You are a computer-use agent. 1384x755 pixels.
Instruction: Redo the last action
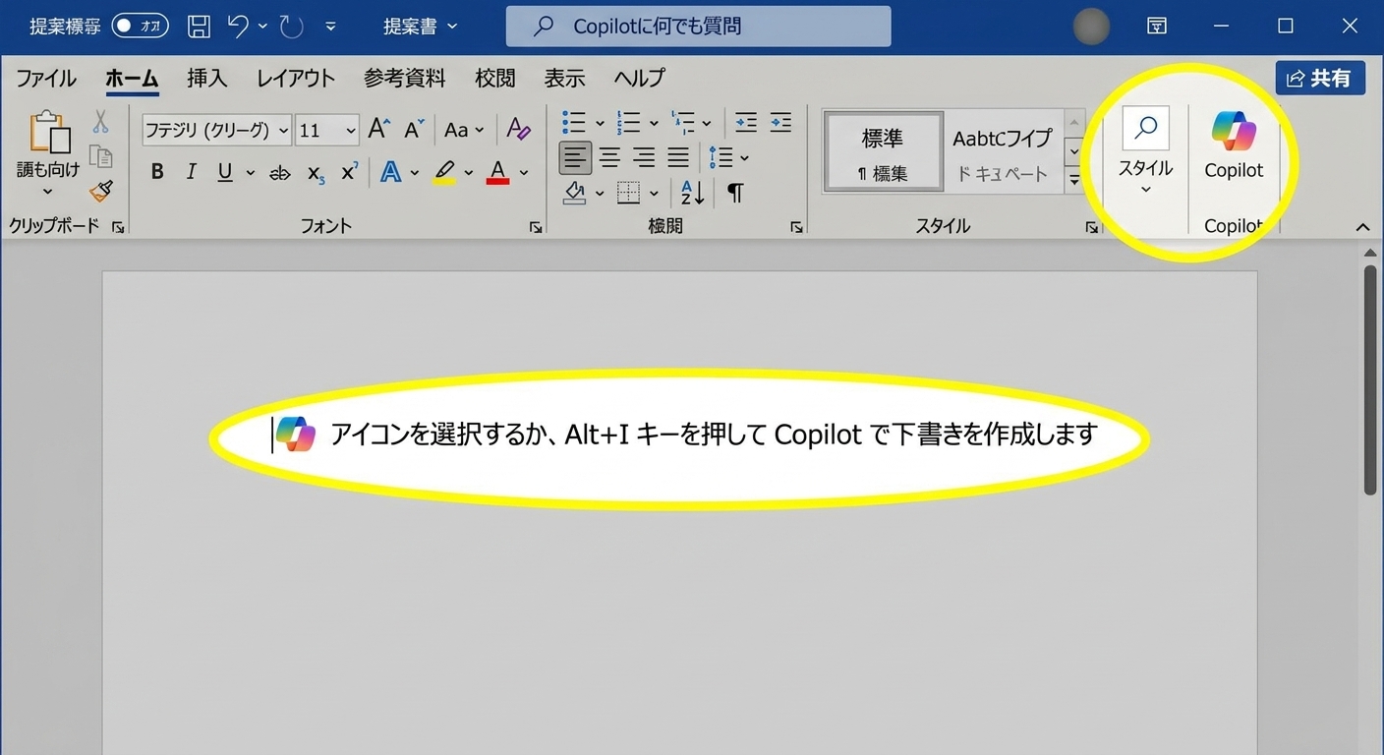coord(292,27)
